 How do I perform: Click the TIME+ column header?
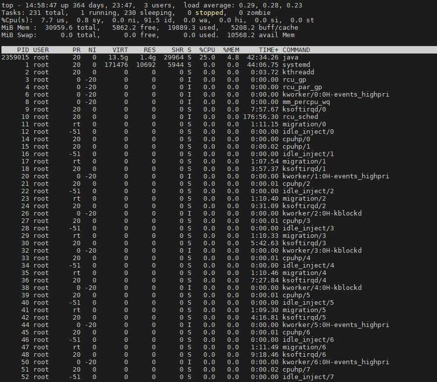tap(268, 50)
